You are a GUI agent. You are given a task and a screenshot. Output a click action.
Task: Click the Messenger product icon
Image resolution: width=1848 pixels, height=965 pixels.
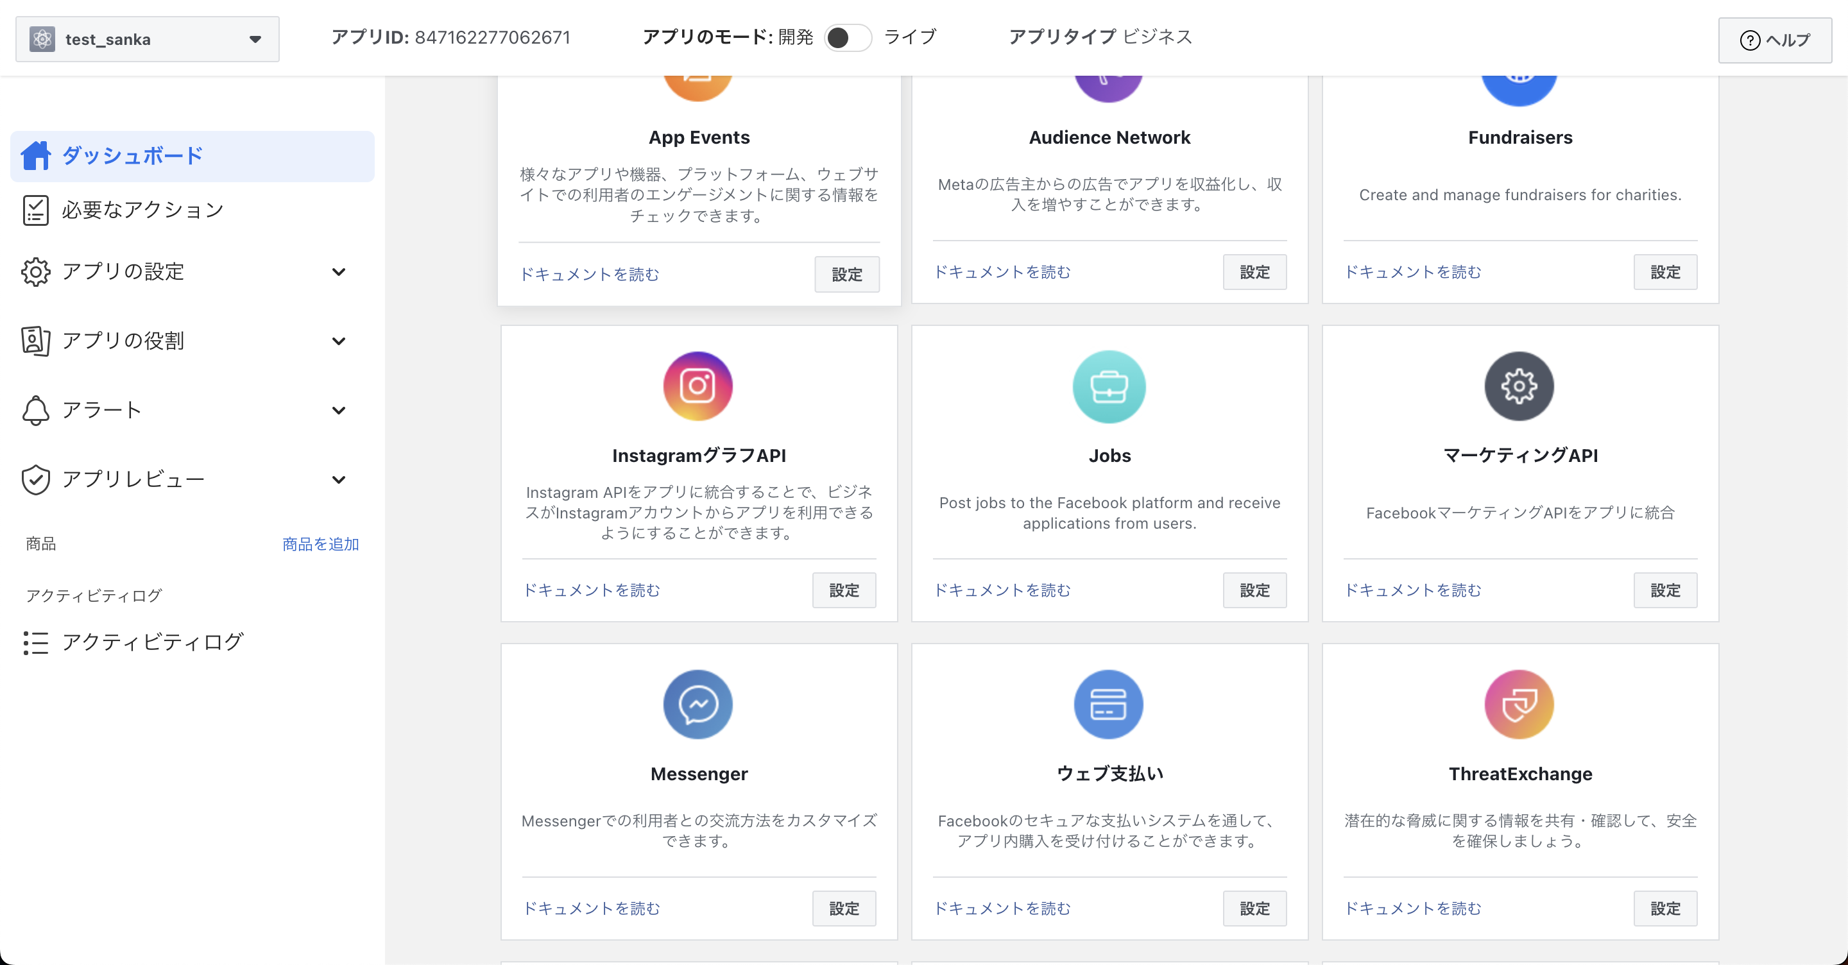click(x=697, y=704)
